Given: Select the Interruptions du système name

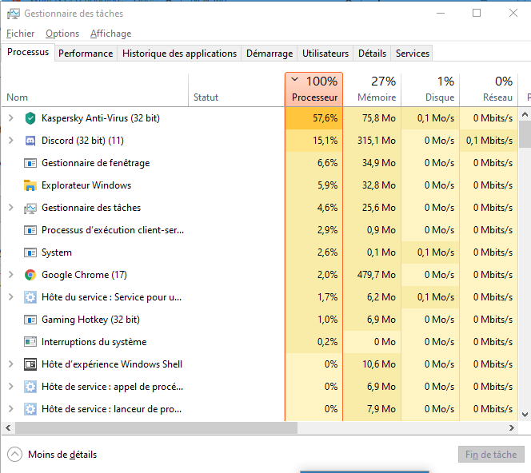Looking at the screenshot, I should (x=94, y=342).
